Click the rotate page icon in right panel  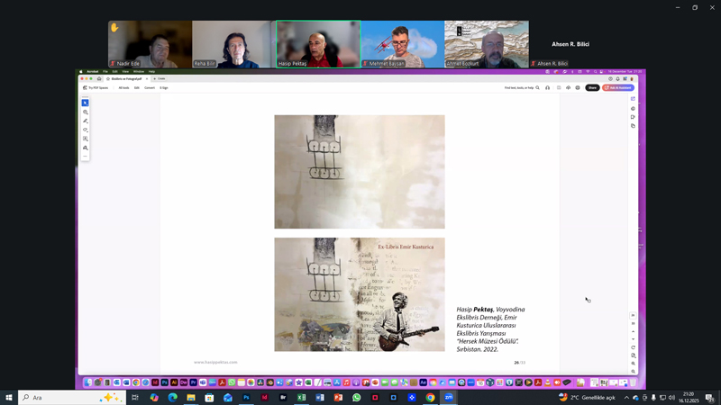coord(634,347)
